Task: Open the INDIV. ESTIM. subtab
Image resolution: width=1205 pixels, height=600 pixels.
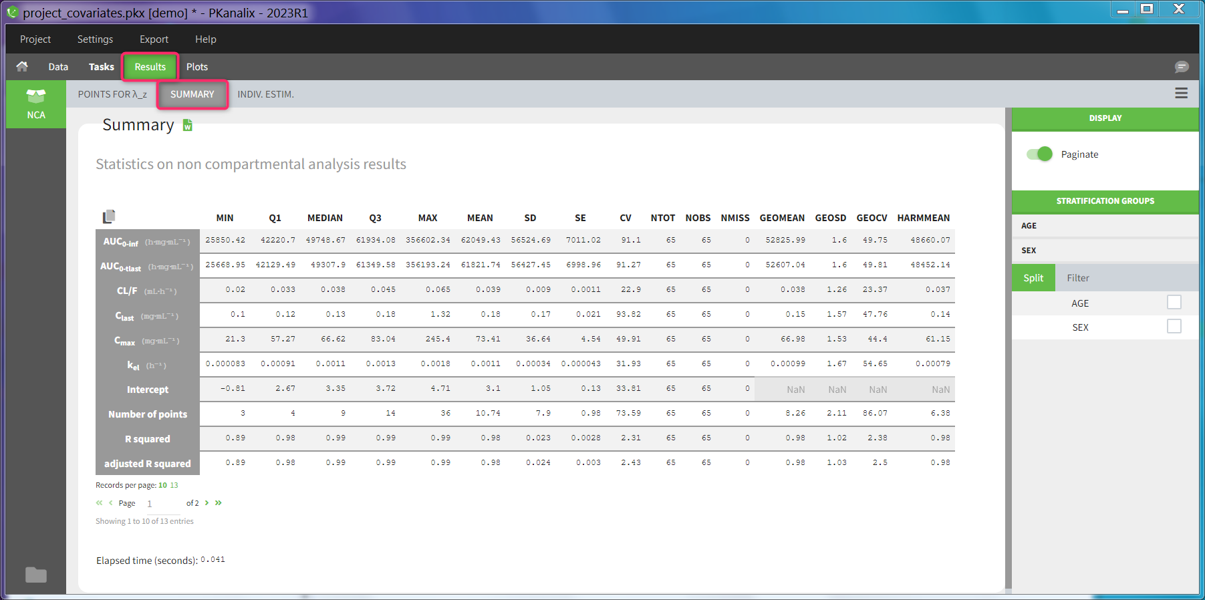Action: tap(265, 94)
